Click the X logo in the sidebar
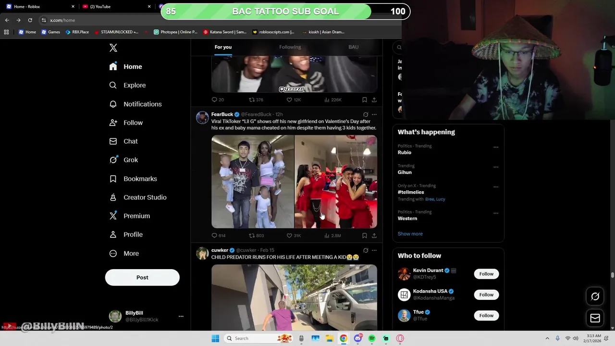This screenshot has height=346, width=615. coord(113,48)
